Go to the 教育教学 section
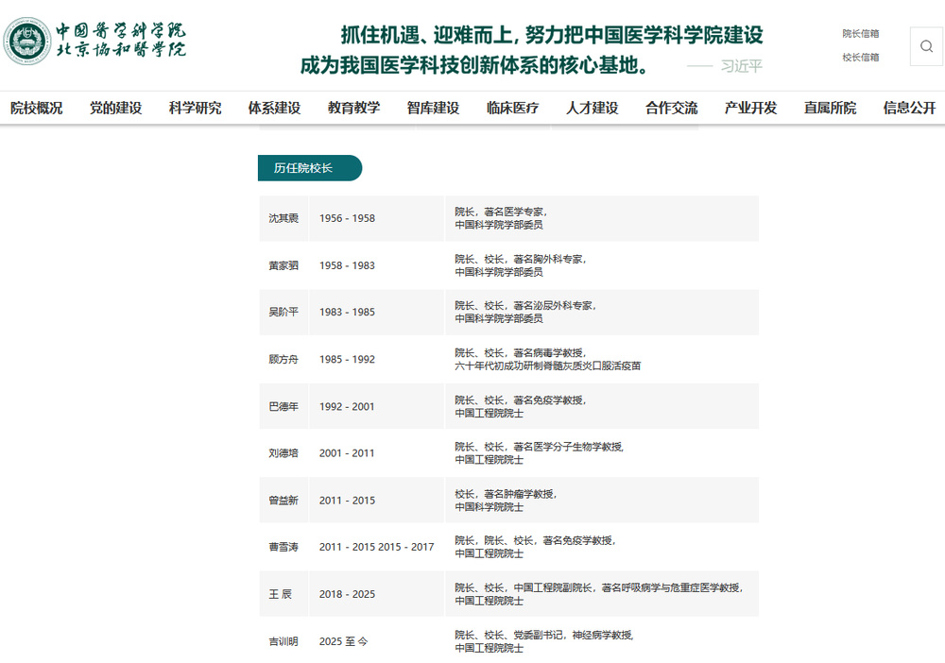The image size is (945, 663). [x=353, y=108]
